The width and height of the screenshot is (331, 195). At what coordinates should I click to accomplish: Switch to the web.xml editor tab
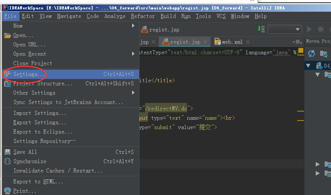[x=232, y=42]
